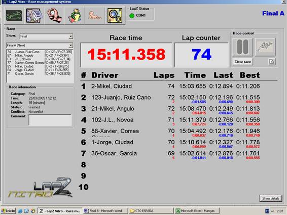Image resolution: width=287 pixels, height=215 pixels.
Task: Click into the Comment text field
Action: click(50, 120)
